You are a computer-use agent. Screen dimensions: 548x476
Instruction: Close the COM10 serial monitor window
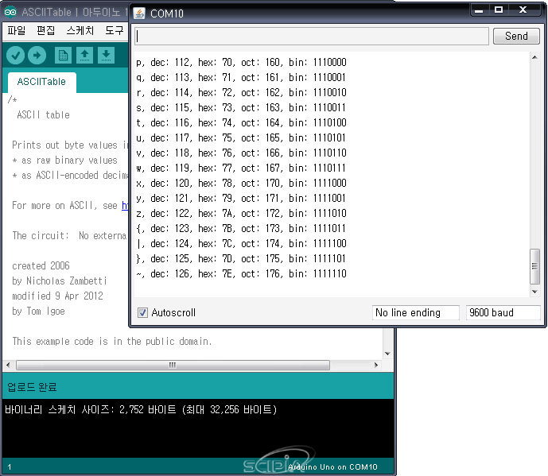click(x=523, y=10)
